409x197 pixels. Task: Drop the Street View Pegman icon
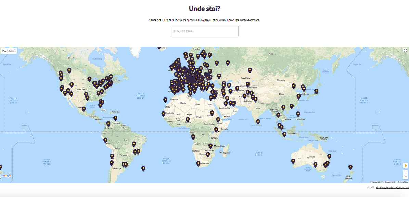pos(405,166)
